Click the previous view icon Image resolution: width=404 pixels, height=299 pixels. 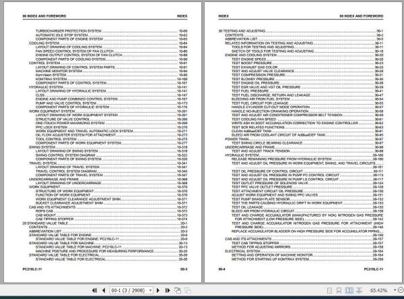pos(178,290)
